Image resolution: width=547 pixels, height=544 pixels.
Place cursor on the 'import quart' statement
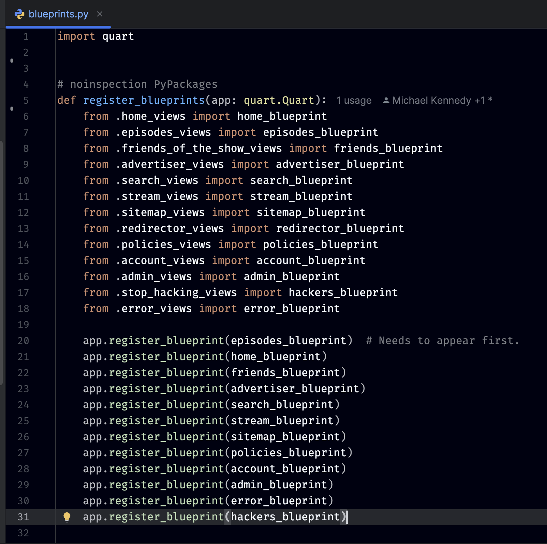tap(95, 36)
